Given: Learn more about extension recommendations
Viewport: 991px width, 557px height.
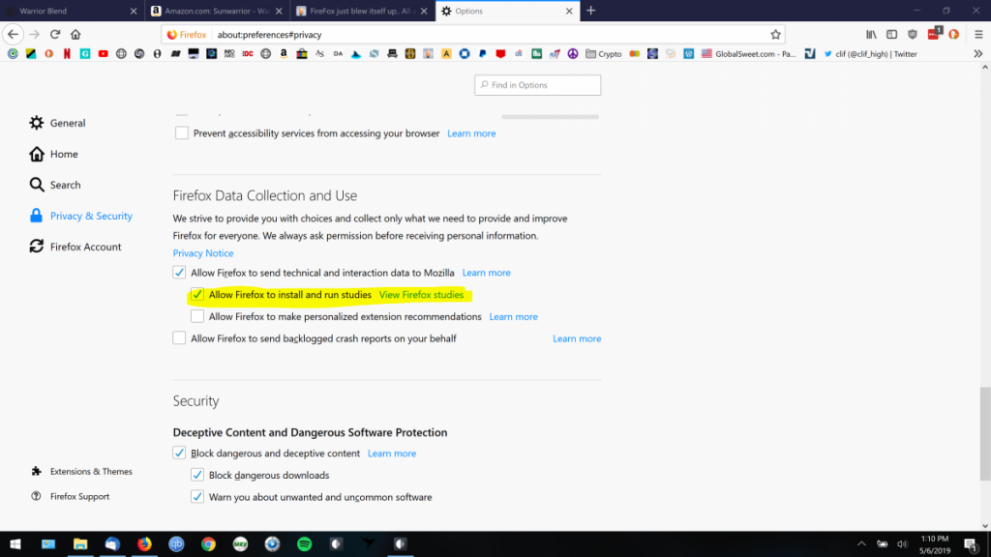Looking at the screenshot, I should [513, 317].
